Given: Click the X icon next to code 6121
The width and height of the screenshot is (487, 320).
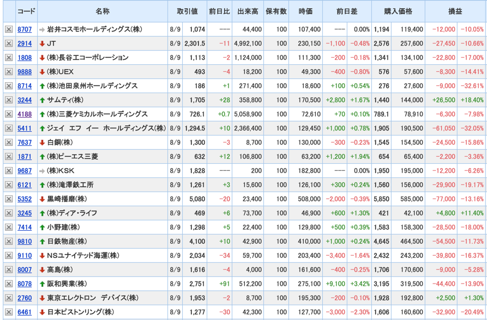Looking at the screenshot, I should point(9,185).
